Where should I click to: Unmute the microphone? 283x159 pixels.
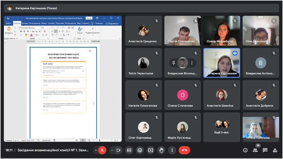(x=102, y=150)
